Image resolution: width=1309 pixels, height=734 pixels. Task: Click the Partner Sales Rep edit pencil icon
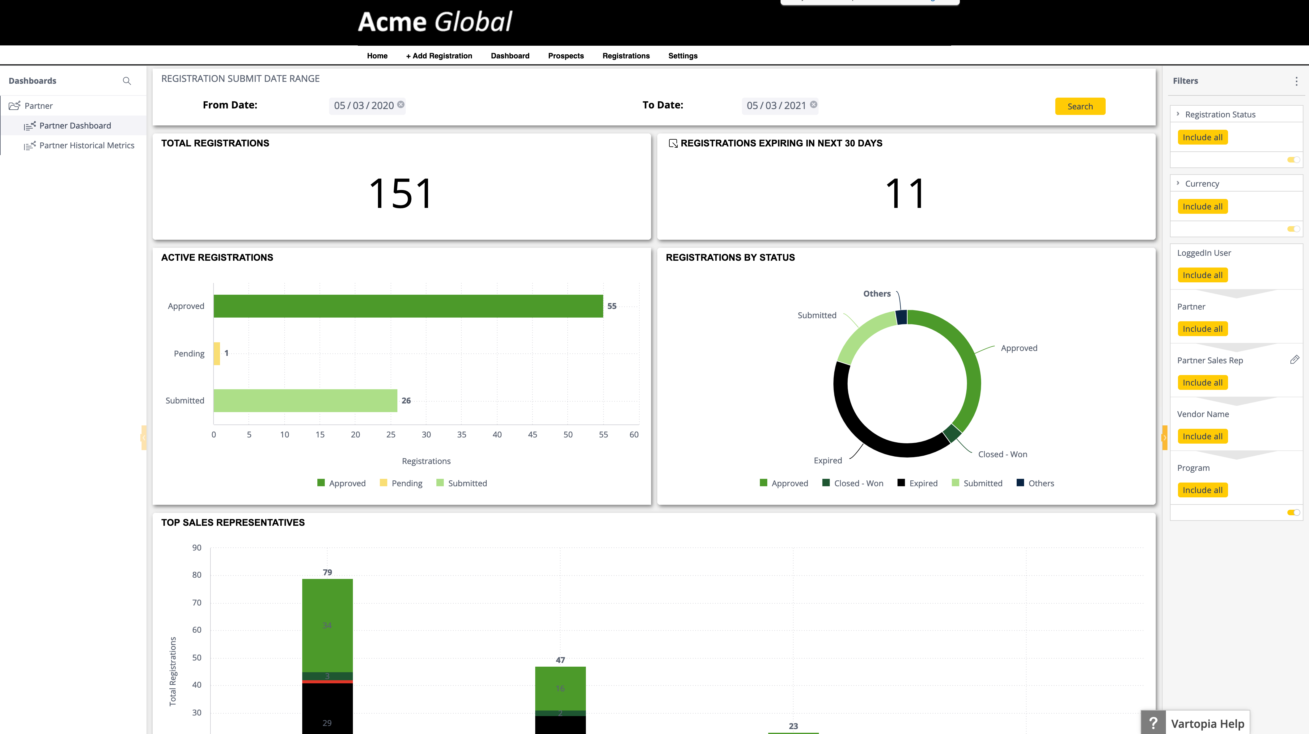(x=1294, y=360)
